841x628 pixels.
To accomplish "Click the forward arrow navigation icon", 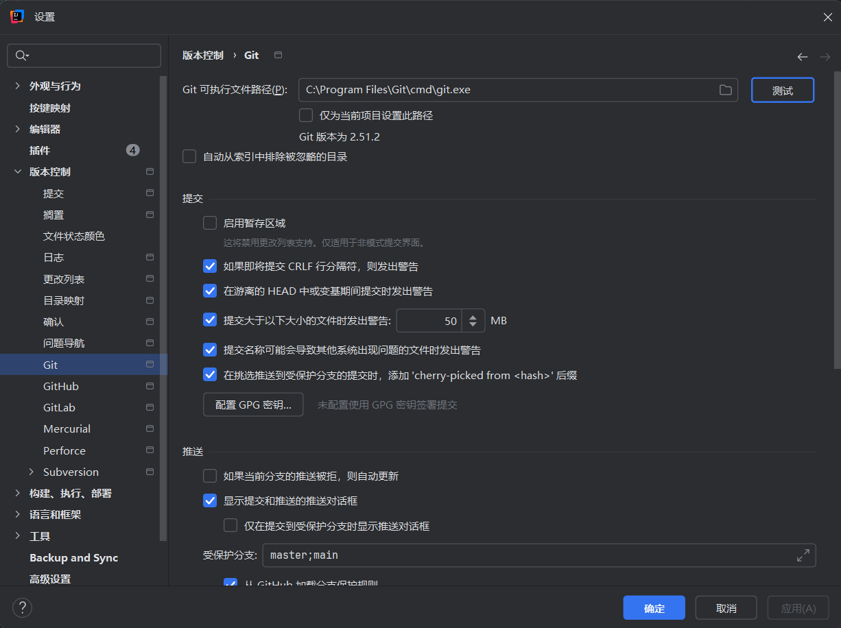I will pos(825,56).
